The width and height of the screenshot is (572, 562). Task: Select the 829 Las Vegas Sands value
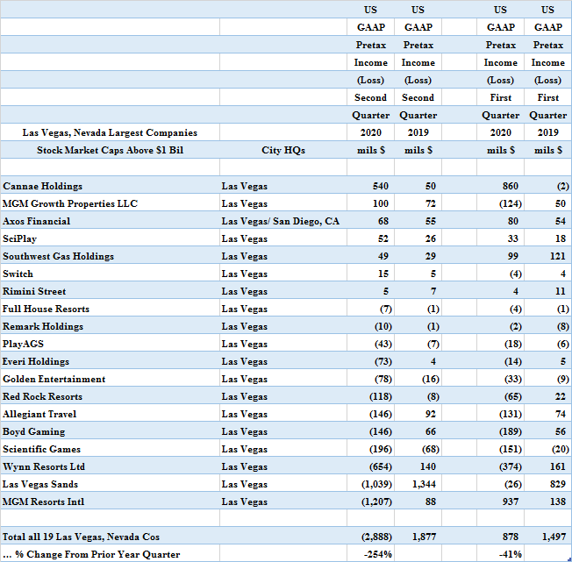pos(558,484)
